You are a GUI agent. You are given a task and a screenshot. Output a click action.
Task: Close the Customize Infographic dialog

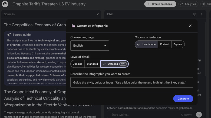(190, 26)
